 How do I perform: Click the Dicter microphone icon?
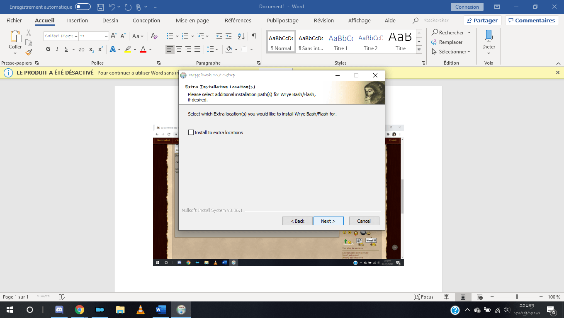(489, 36)
